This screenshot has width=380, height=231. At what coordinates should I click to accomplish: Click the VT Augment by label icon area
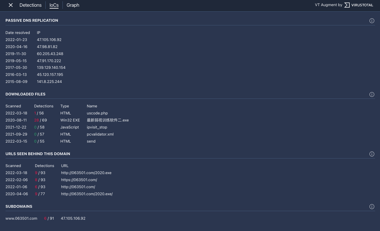pos(328,5)
